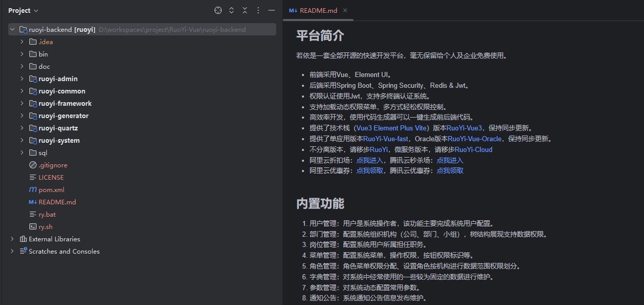Click the ruoyi-quartz module icon

pos(33,128)
